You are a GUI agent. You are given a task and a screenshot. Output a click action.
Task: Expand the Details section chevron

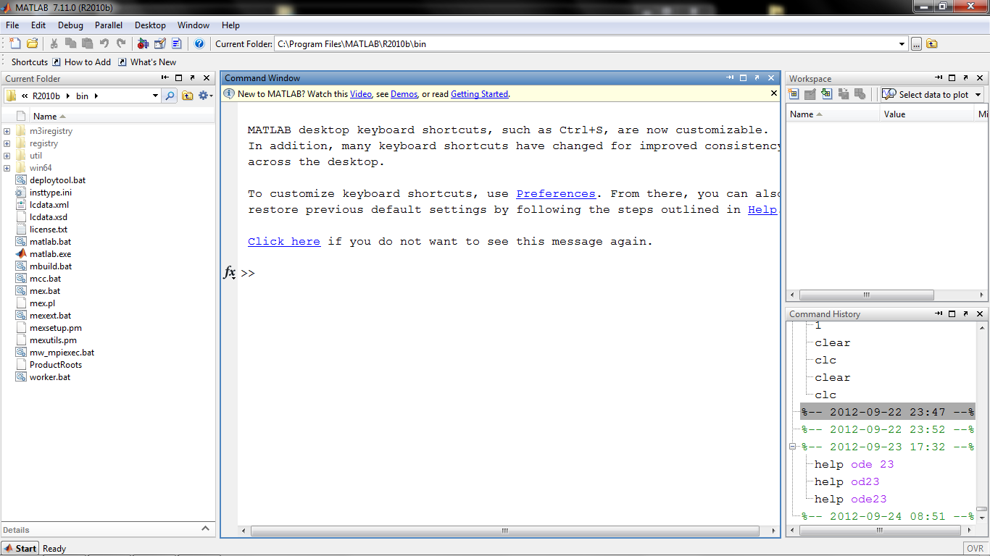(x=205, y=529)
